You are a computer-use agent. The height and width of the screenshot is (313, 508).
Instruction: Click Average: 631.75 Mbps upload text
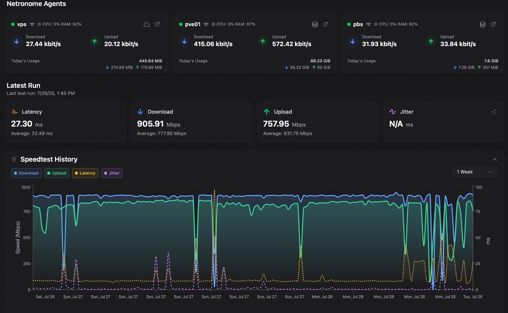point(288,133)
